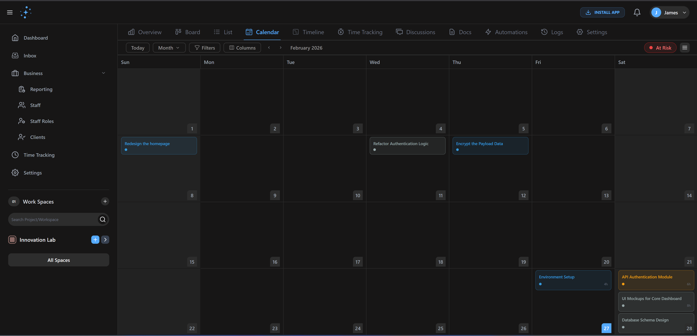Expand the Month view dropdown
The image size is (697, 336).
coord(169,48)
